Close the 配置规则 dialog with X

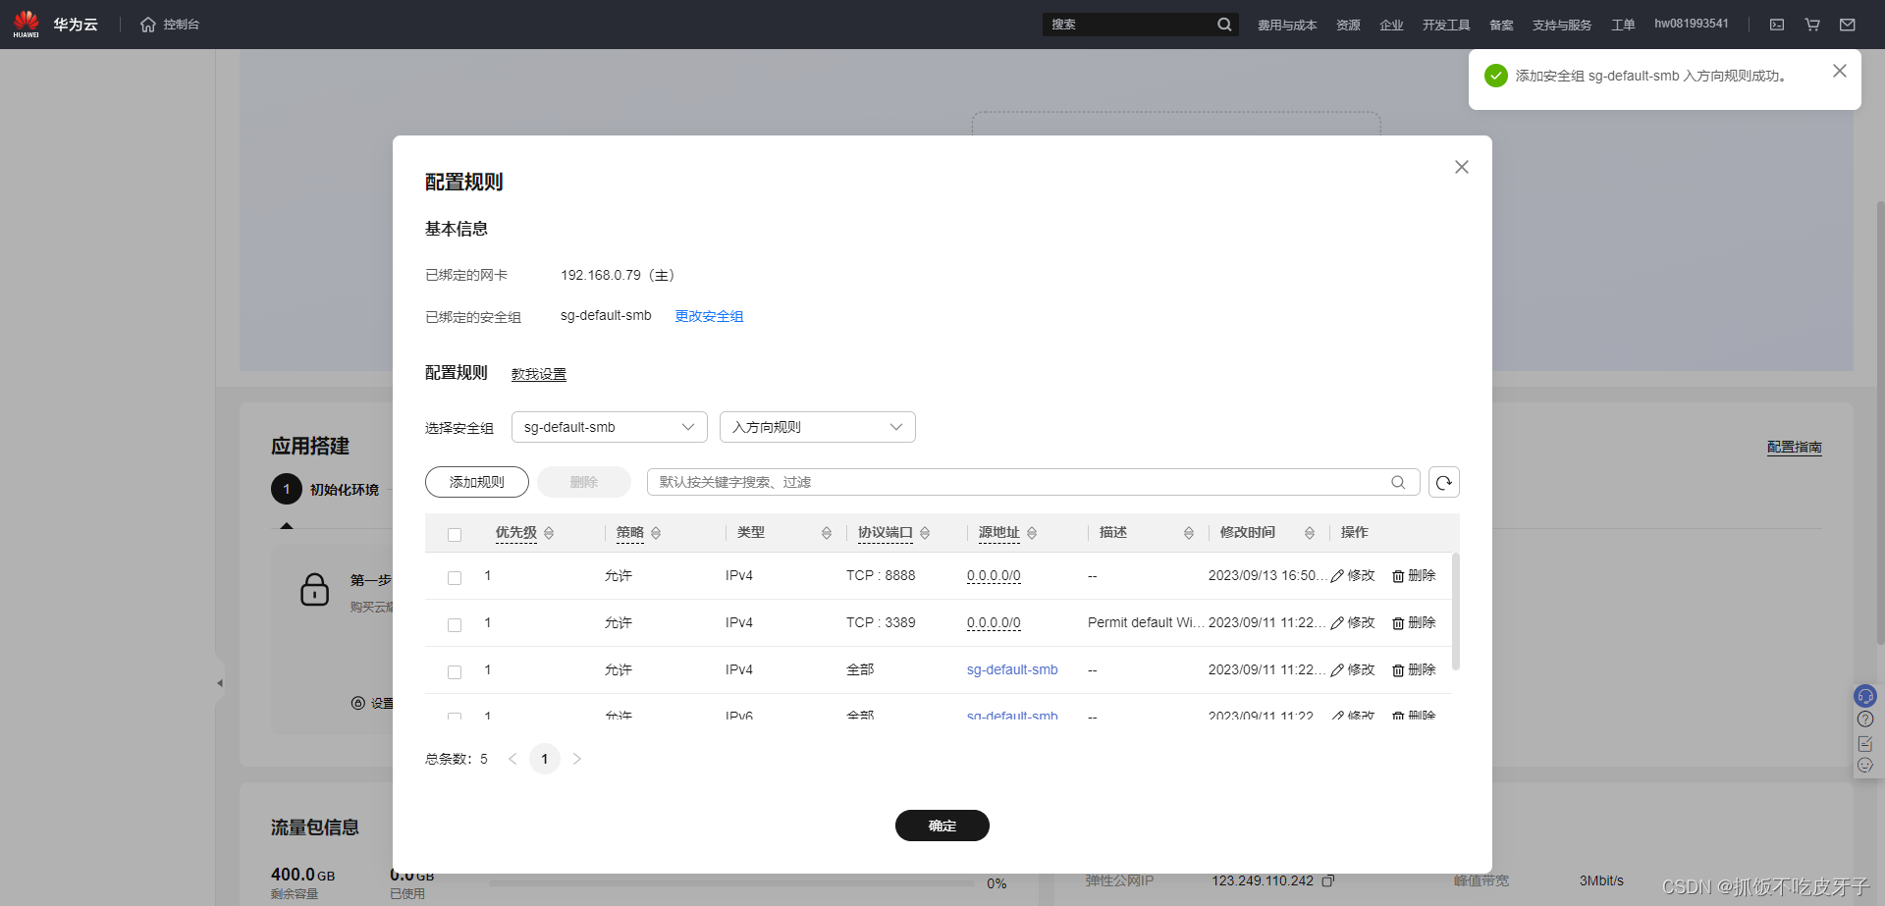click(1462, 167)
